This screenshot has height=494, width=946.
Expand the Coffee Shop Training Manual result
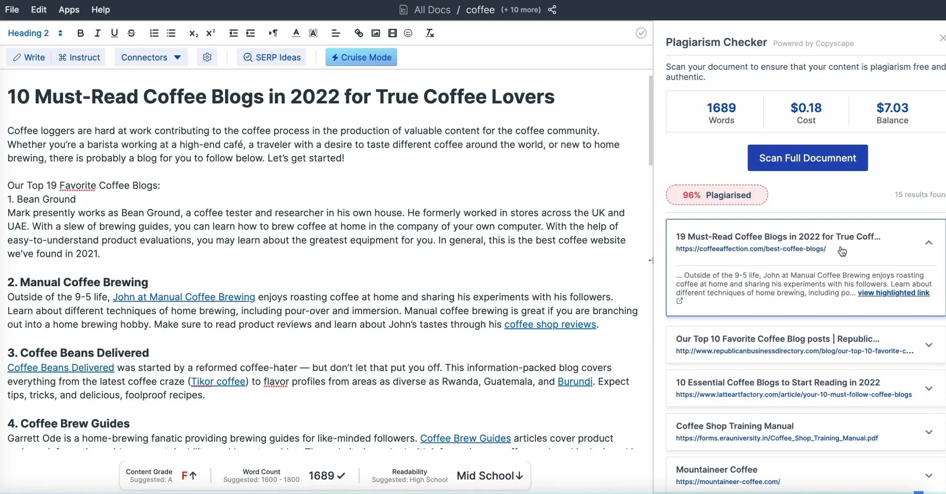pos(928,432)
